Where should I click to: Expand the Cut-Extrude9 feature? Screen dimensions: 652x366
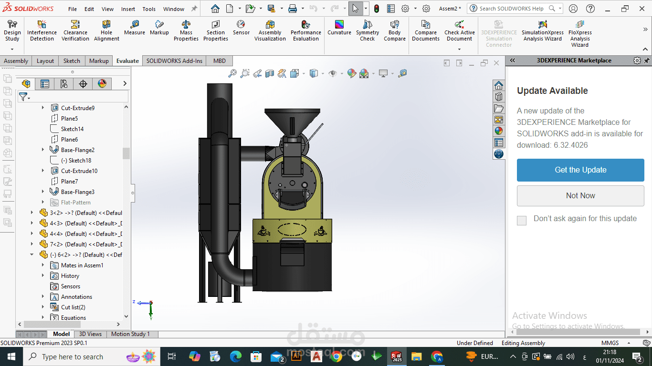[x=43, y=108]
